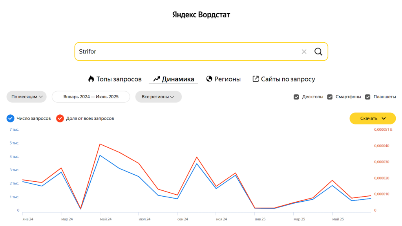Image resolution: width=402 pixels, height=226 pixels.
Task: Click the flame icon for top queries
Action: point(91,79)
